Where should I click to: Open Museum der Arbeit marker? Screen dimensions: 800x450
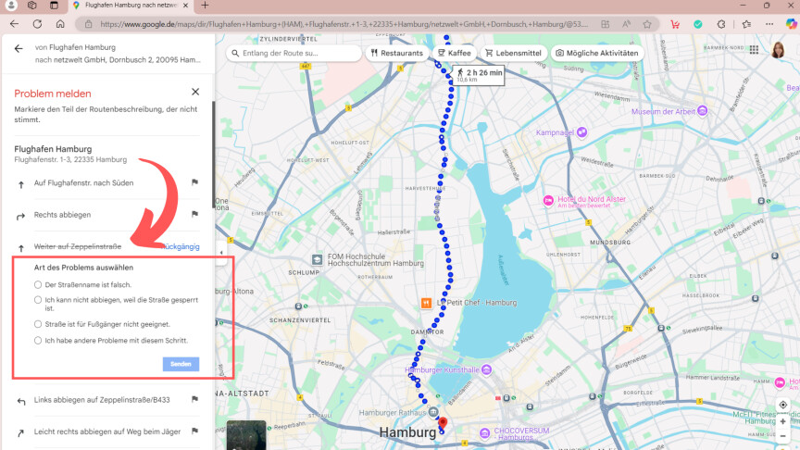coord(702,111)
